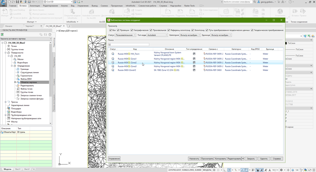The height and width of the screenshot is (172, 316).
Task: Click the Мосты icon in the tree
Action: 9,122
